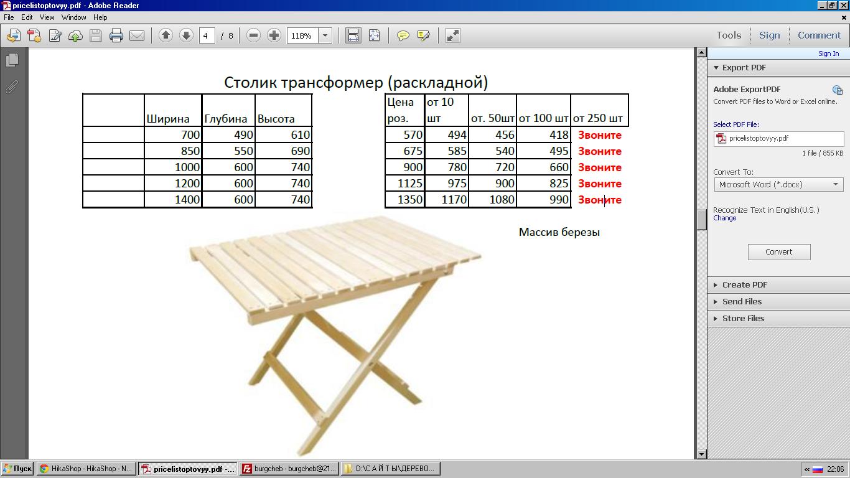Switch to the Tools pane tab
This screenshot has height=478, width=850.
click(729, 35)
